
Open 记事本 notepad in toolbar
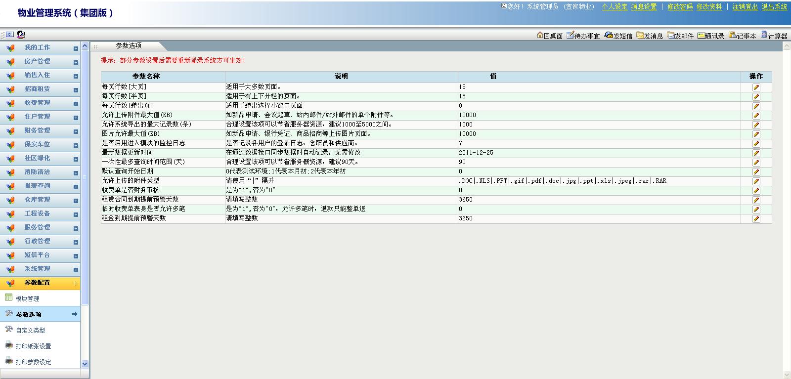click(743, 36)
